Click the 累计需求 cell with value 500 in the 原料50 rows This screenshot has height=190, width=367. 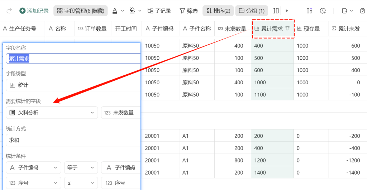click(272, 58)
